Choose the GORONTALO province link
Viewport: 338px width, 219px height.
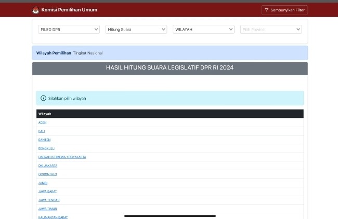click(47, 174)
